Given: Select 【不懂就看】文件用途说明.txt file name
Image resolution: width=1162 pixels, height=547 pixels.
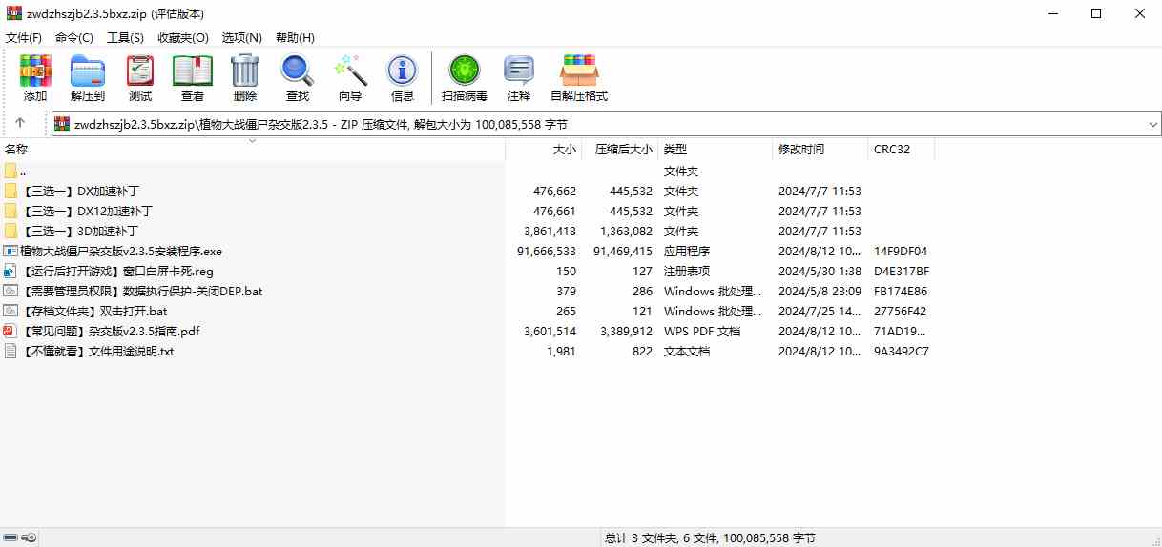Looking at the screenshot, I should tap(97, 352).
